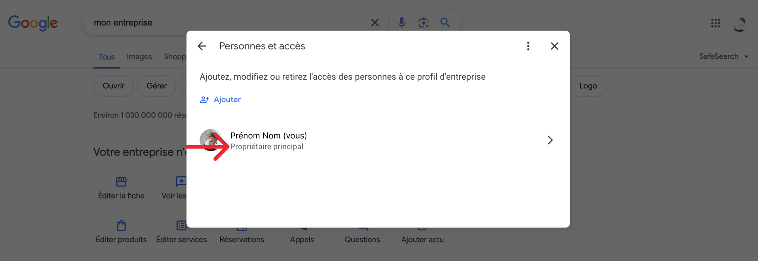Open the Google apps grid
This screenshot has height=261, width=758.
tap(715, 23)
